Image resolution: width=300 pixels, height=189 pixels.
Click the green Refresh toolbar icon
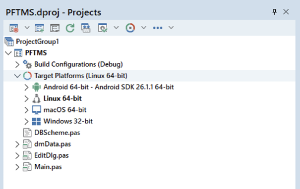click(70, 28)
